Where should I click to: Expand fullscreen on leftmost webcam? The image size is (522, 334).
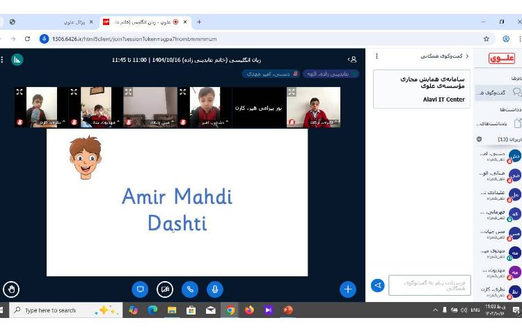click(19, 92)
